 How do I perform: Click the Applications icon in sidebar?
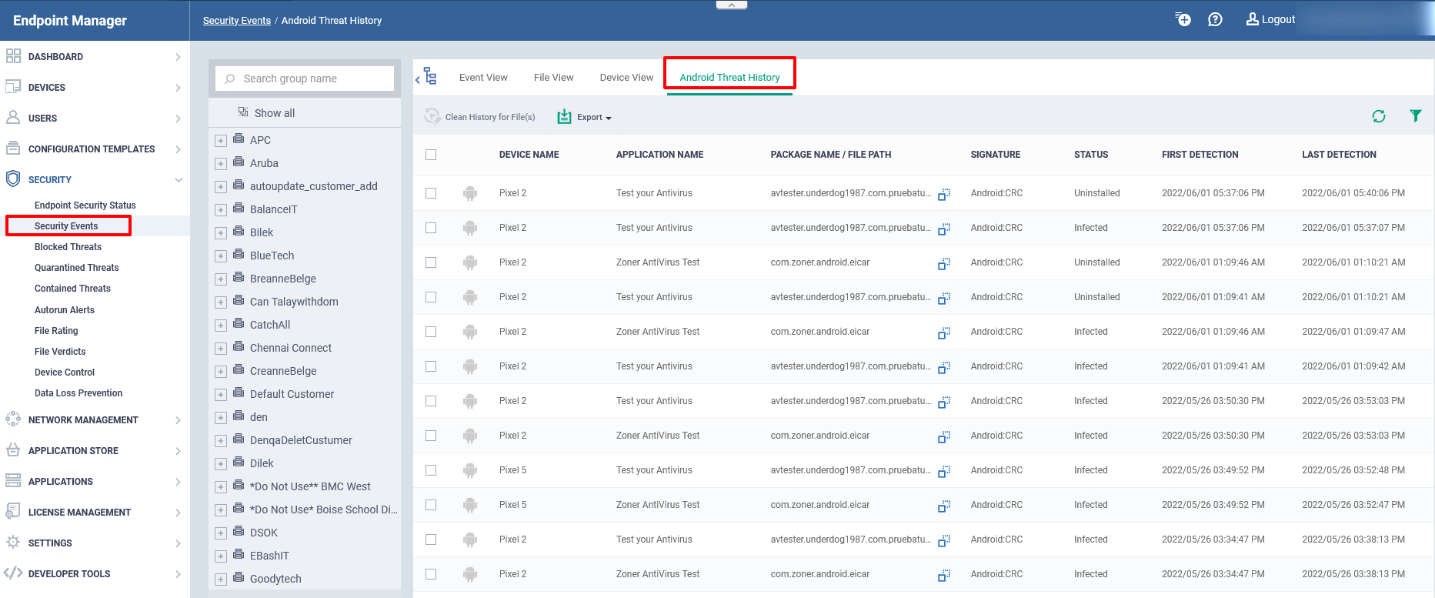click(x=13, y=481)
